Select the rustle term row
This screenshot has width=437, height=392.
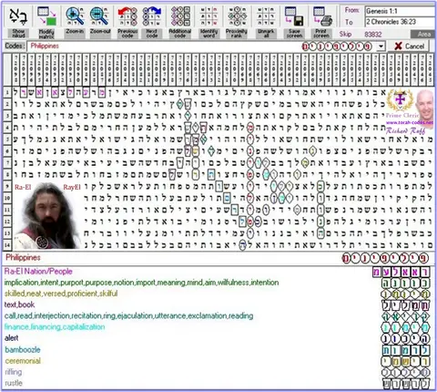coord(14,383)
